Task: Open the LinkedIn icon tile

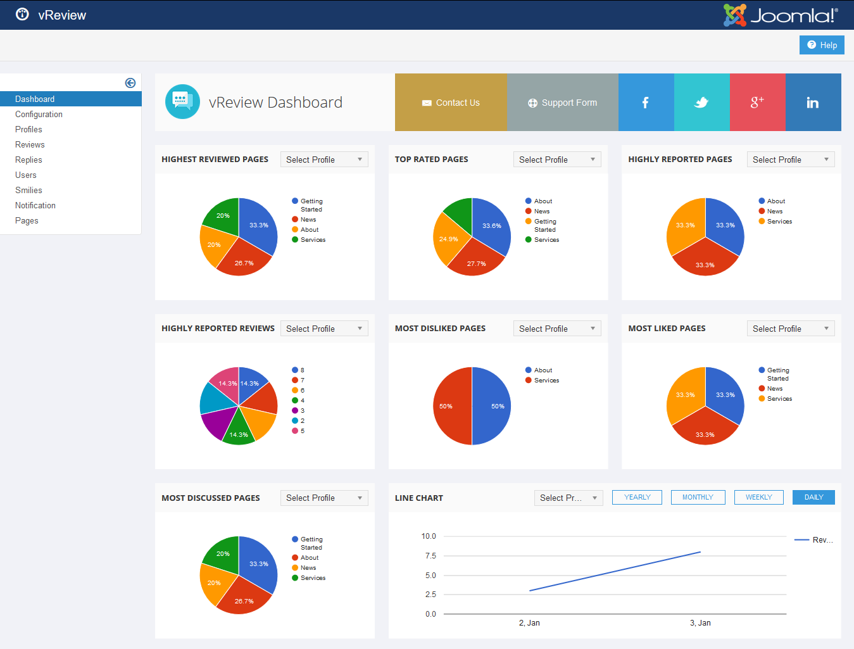Action: pos(813,103)
